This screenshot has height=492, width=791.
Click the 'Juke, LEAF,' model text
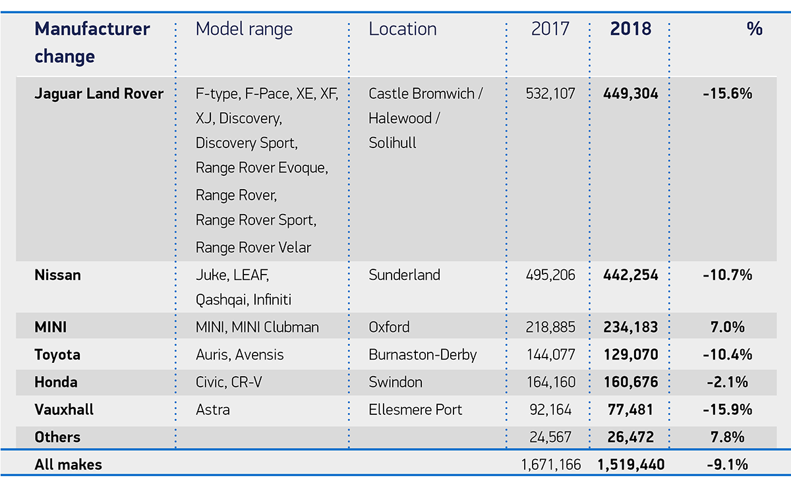[233, 275]
